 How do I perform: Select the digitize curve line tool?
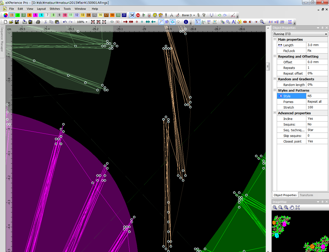click(161, 22)
